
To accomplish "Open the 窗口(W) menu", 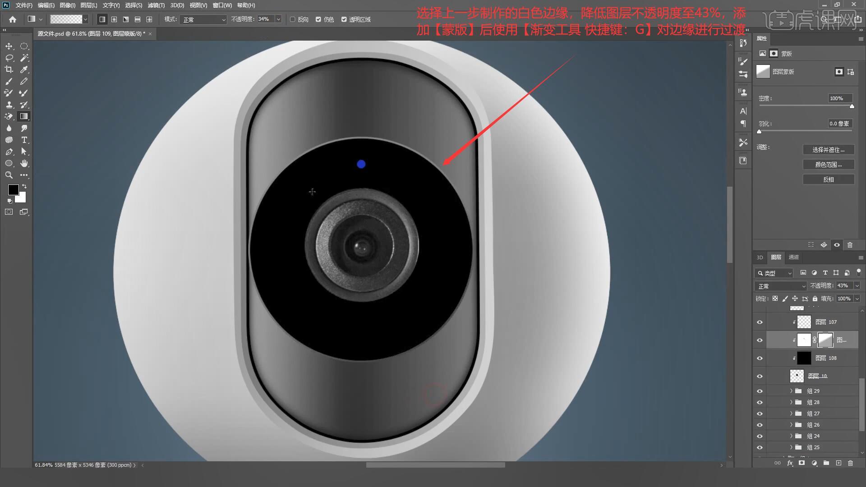I will [222, 5].
